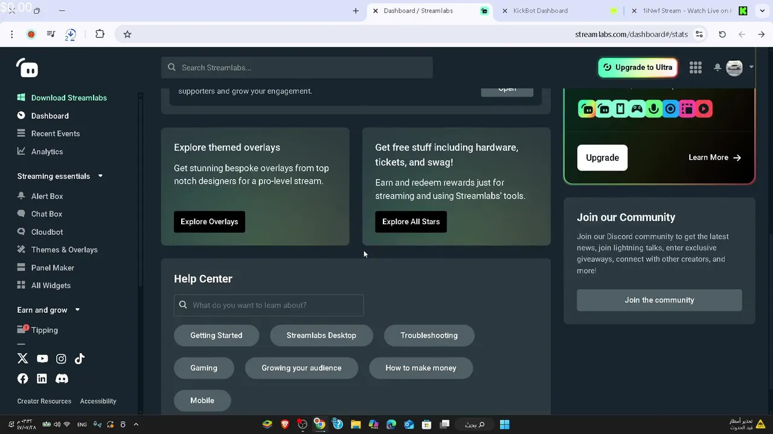Select the Gaming help topic
This screenshot has width=773, height=434.
pos(204,368)
